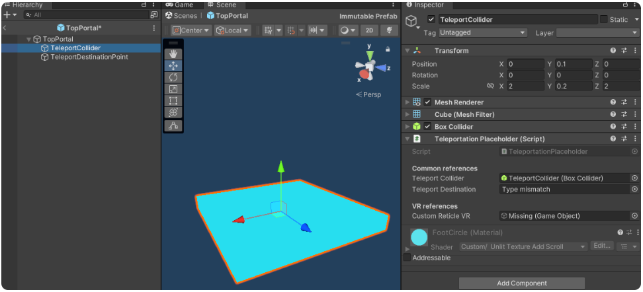The width and height of the screenshot is (643, 292).
Task: Click the Add Component button
Action: point(521,283)
